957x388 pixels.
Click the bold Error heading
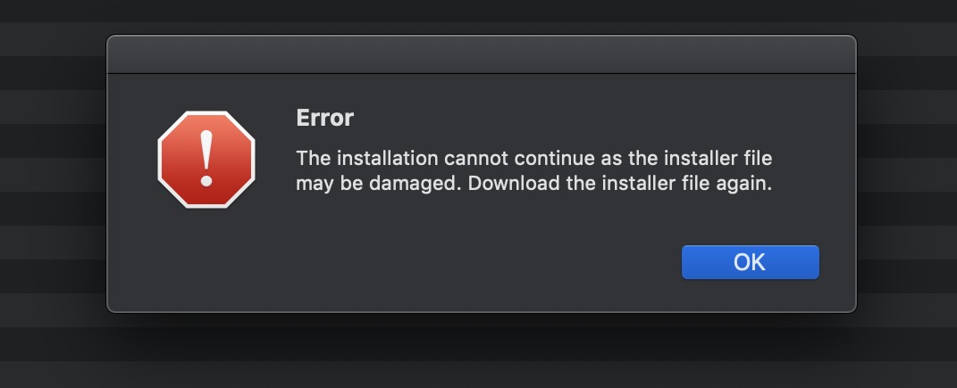[x=325, y=118]
